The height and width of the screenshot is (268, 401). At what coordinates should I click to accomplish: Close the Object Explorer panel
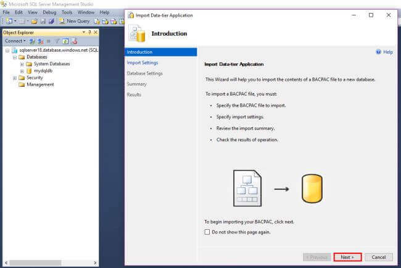96,32
